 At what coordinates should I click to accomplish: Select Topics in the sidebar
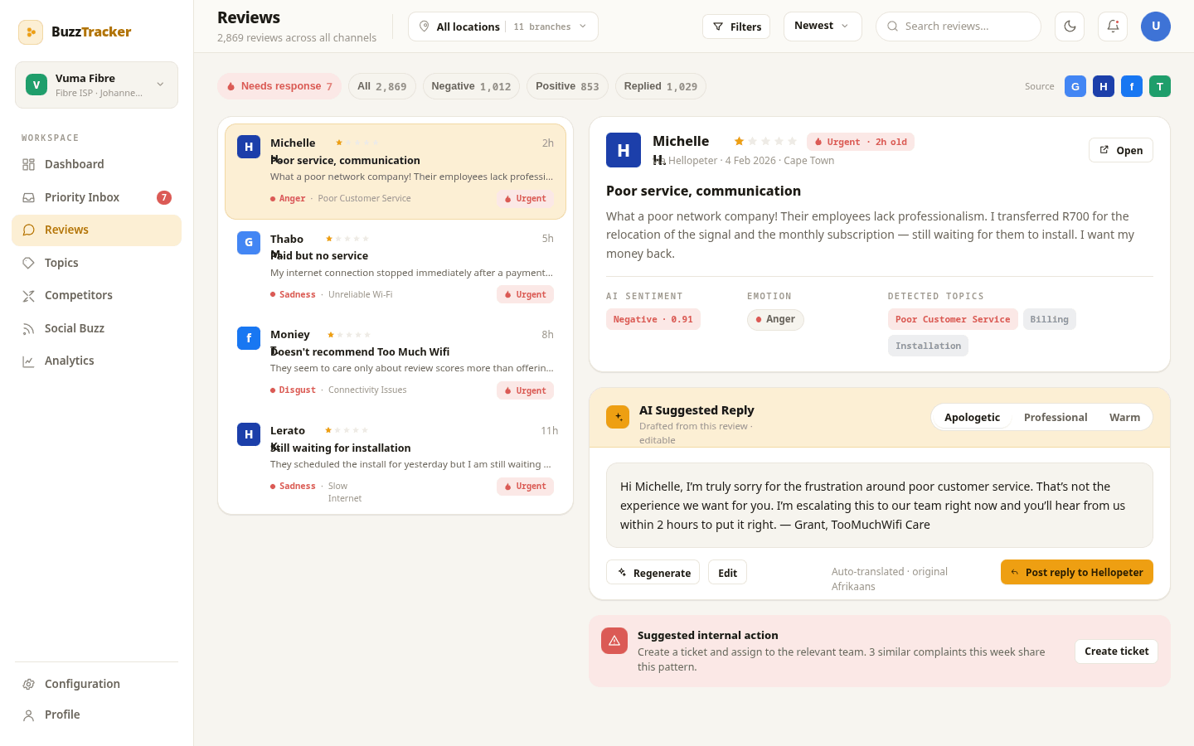pyautogui.click(x=96, y=263)
